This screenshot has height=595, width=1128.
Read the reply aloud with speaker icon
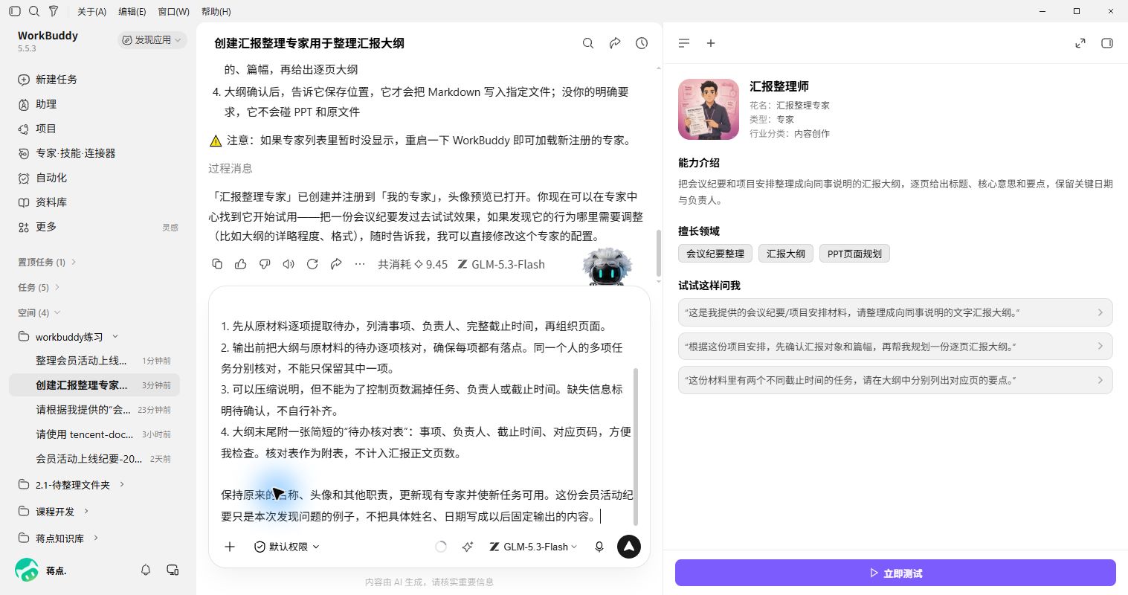pos(289,264)
